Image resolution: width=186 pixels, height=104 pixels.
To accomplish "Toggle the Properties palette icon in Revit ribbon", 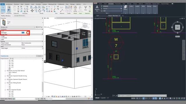I will [9, 11].
